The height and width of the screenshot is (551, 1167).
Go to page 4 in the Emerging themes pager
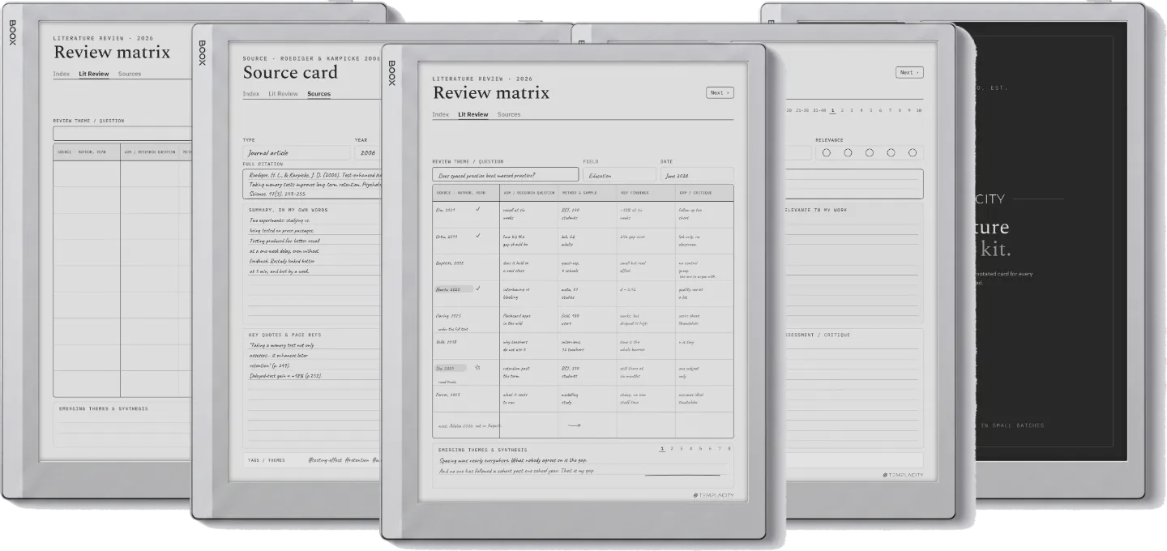tap(691, 448)
